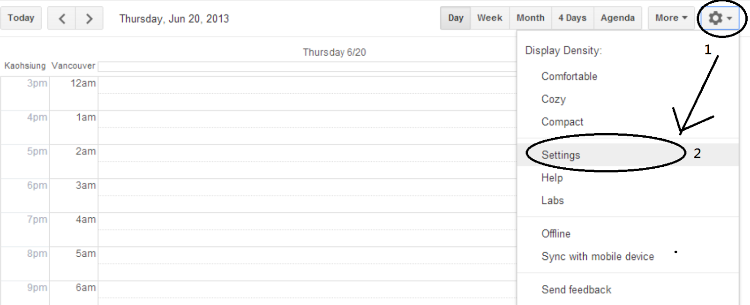750x305 pixels.
Task: Set display density to Compact
Action: click(x=562, y=121)
